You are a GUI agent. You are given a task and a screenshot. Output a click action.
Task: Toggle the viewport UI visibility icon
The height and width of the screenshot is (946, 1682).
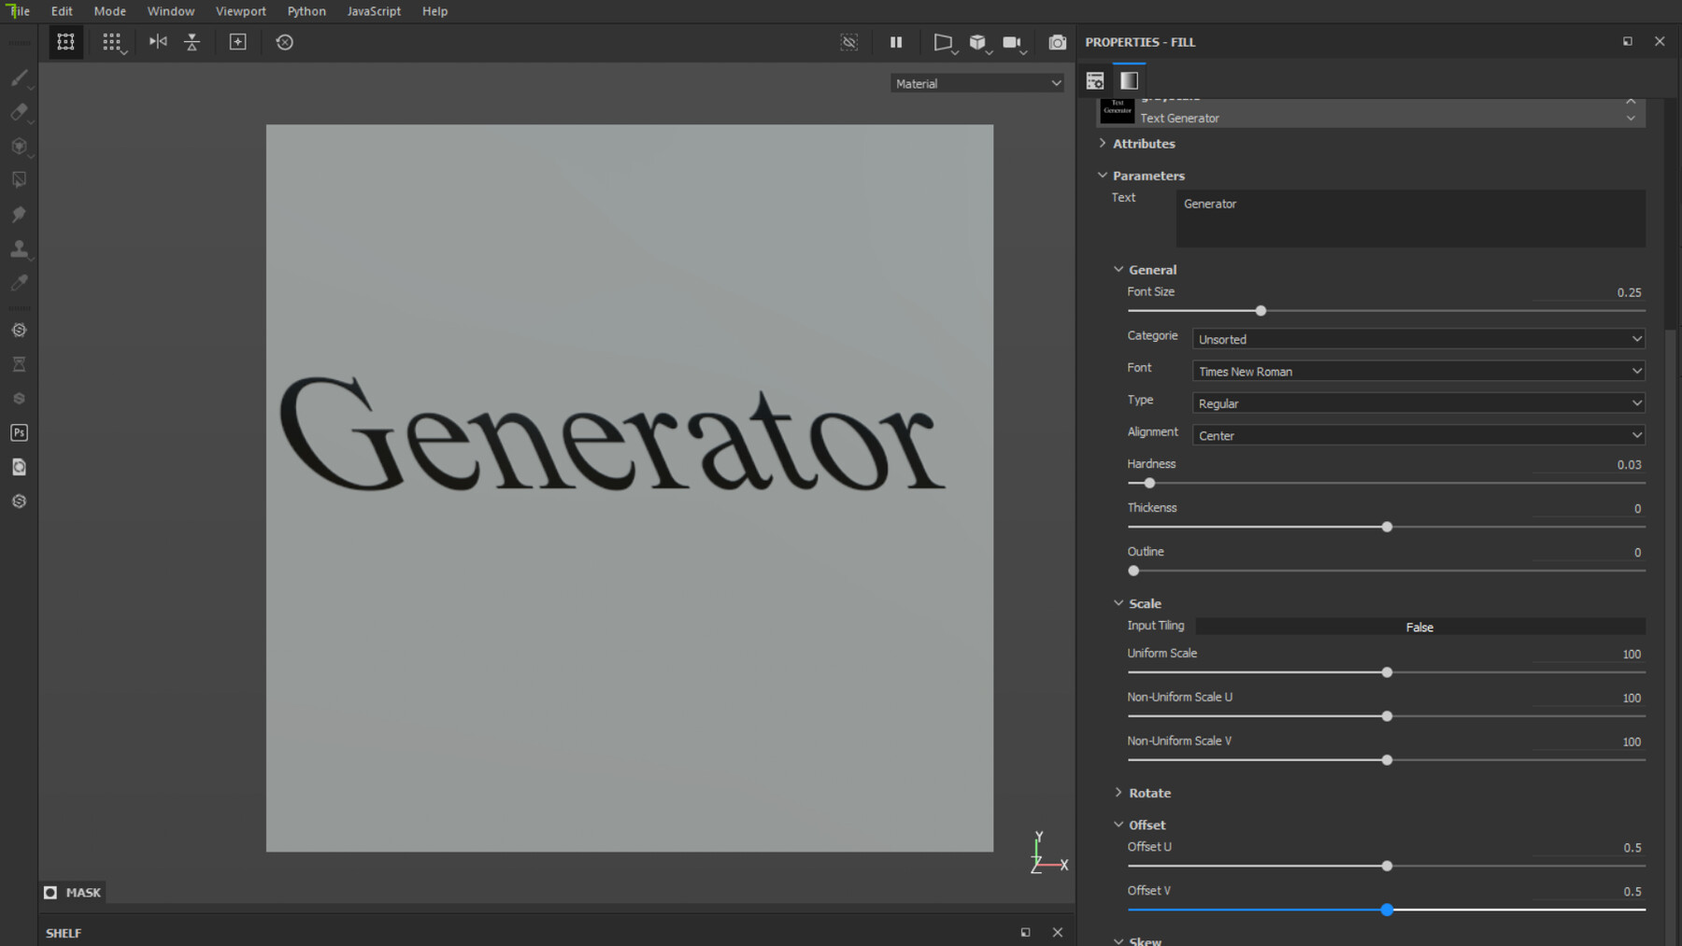[848, 42]
